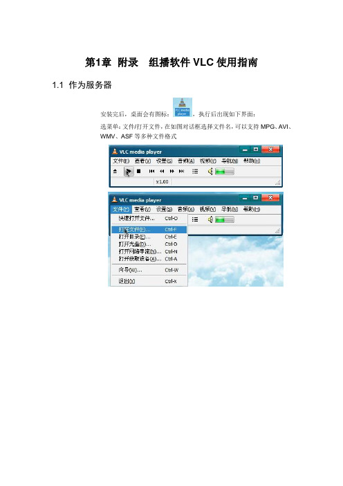
Task: Open the playlist icon in upper VLC window
Action: click(x=195, y=171)
